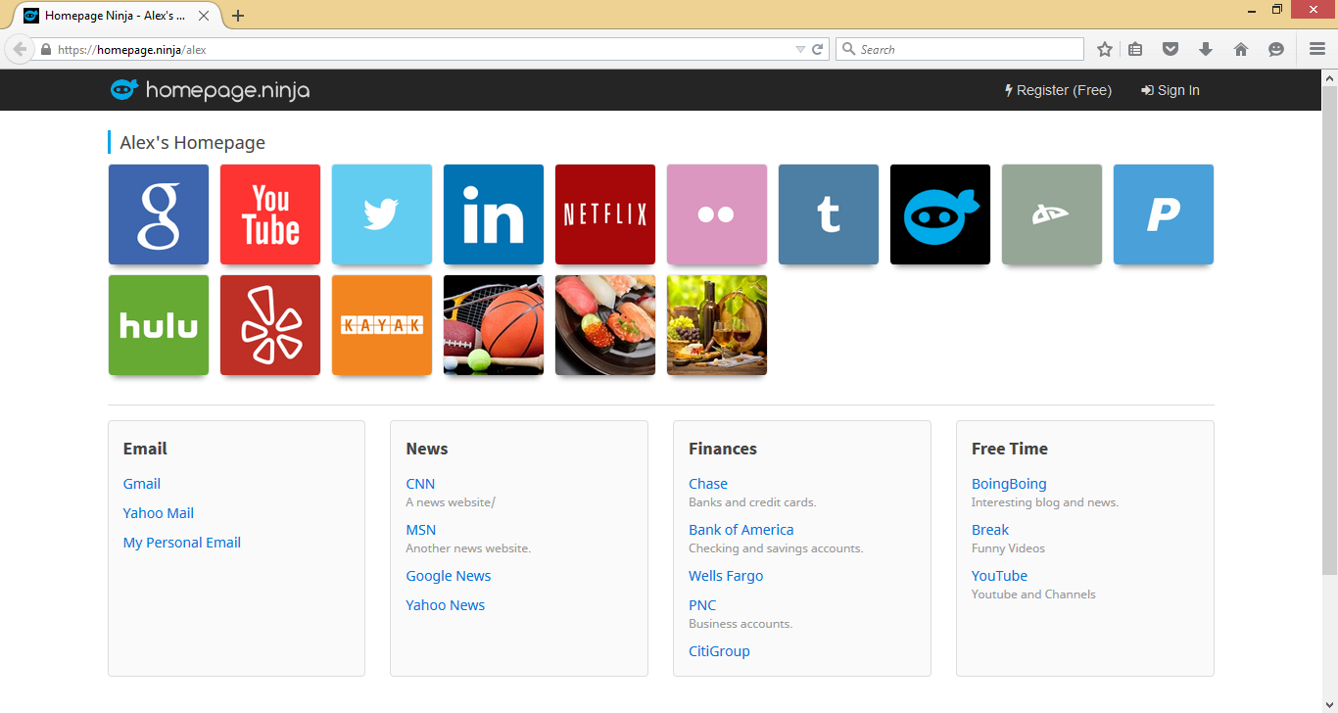Open the Break link
This screenshot has height=713, width=1338.
coord(990,530)
